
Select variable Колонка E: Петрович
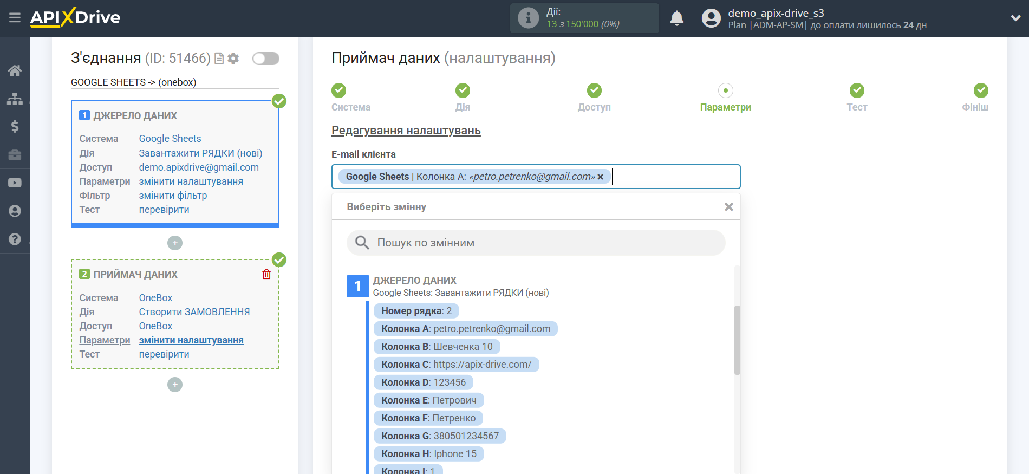tap(429, 400)
